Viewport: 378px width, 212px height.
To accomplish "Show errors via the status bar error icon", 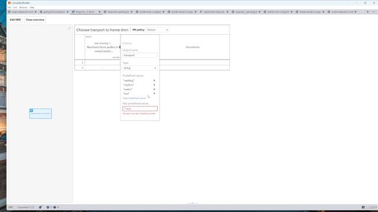I will (x=48, y=207).
